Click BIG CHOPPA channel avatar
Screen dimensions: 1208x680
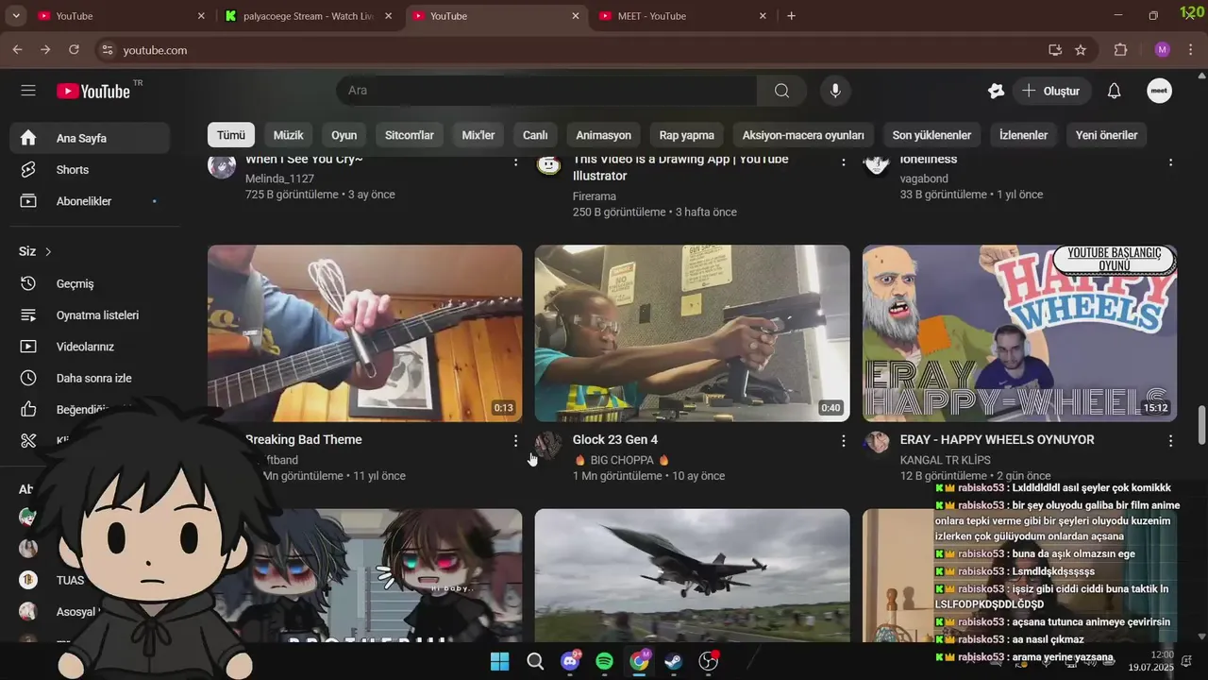[548, 445]
